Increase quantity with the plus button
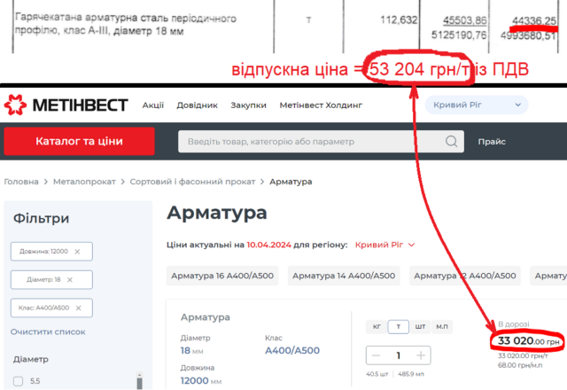567x390 pixels. [421, 355]
